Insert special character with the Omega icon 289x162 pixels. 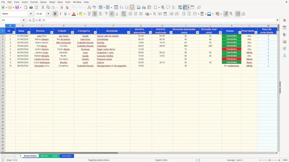pyautogui.click(x=156, y=7)
